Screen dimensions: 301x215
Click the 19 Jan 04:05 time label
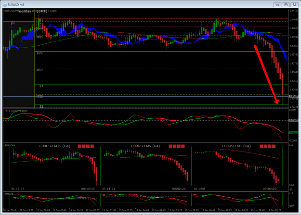tap(142, 210)
